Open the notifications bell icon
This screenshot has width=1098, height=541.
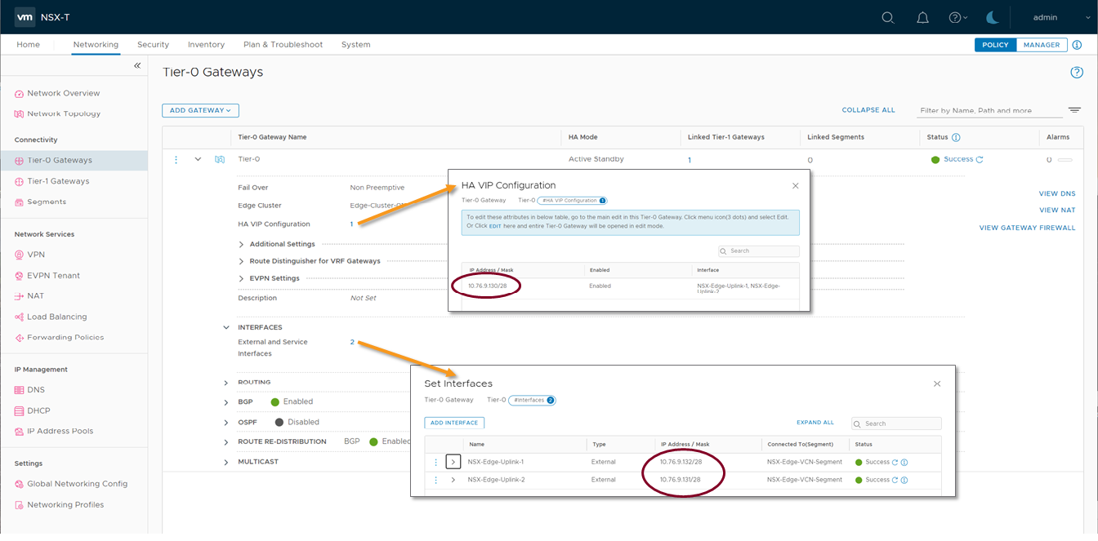tap(922, 17)
